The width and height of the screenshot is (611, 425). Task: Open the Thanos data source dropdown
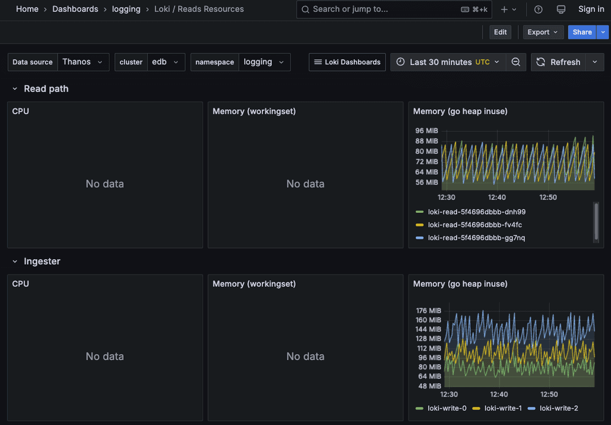[x=83, y=62]
